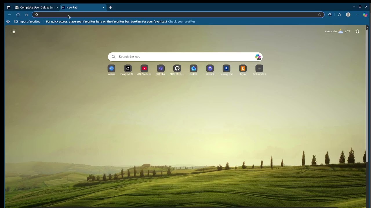Maximize the browser window
Screen dimensions: 371x208
pyautogui.click(x=360, y=7)
